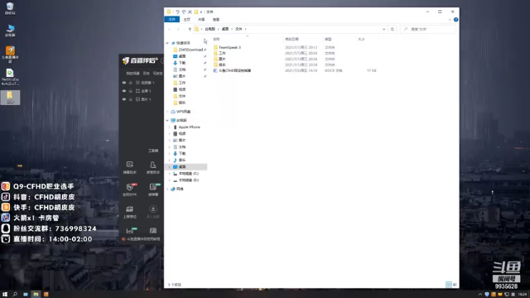Viewport: 530px width, 298px height.
Task: Expand the Explorer ribbon chevron
Action: (450, 20)
